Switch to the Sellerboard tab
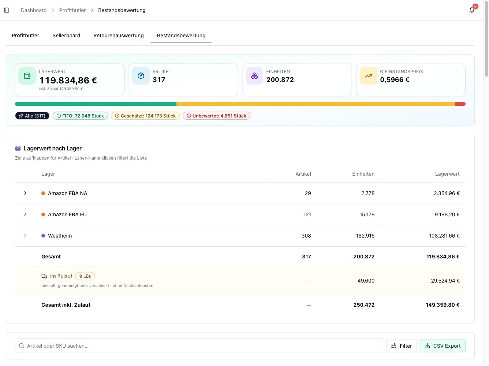This screenshot has height=366, width=489. pos(66,36)
